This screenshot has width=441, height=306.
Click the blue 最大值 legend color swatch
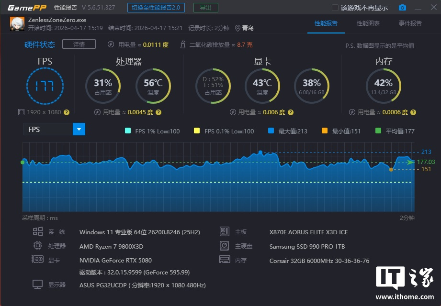271,131
